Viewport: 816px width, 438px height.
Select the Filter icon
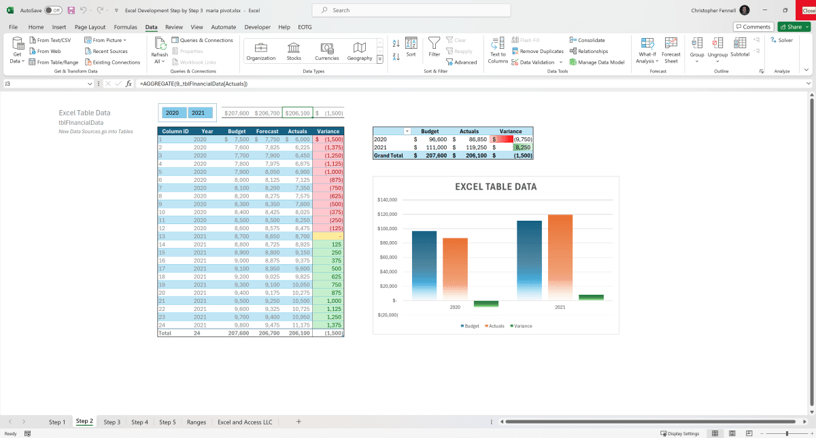click(x=434, y=46)
